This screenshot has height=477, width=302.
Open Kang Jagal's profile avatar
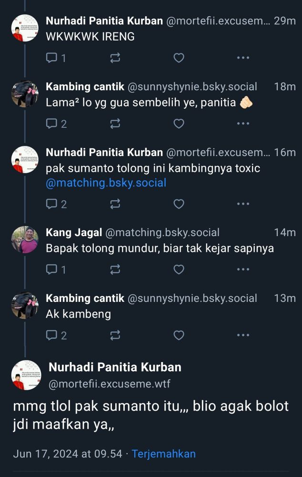[x=25, y=240]
